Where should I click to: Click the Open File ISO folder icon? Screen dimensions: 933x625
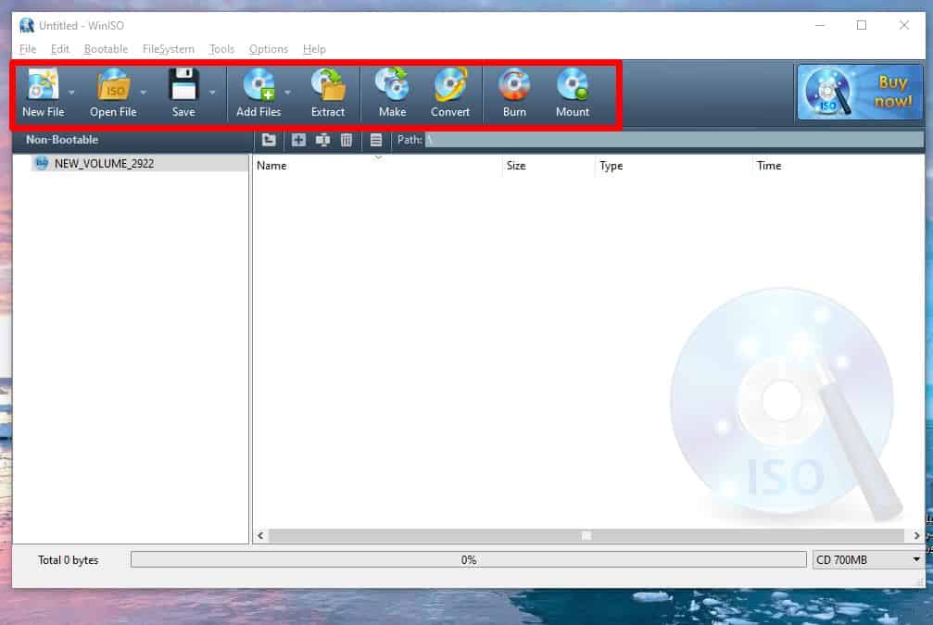click(113, 86)
